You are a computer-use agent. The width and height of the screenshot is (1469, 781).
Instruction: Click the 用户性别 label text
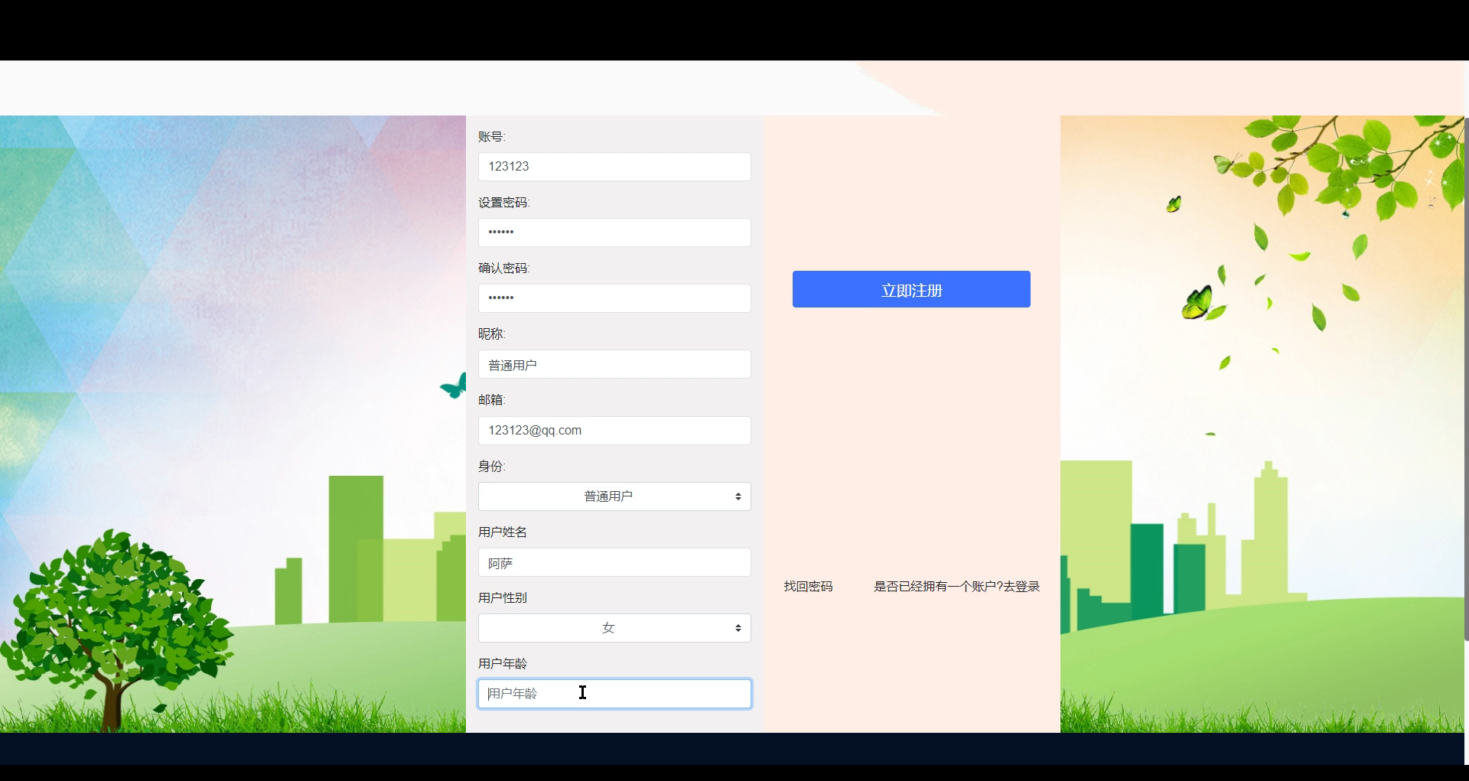tap(503, 598)
